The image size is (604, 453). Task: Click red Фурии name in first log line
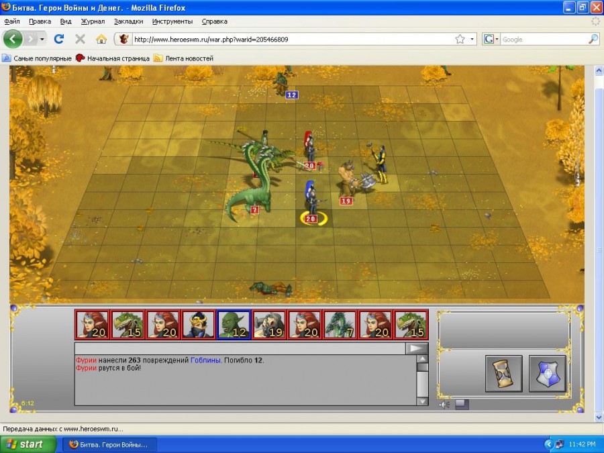(86, 360)
